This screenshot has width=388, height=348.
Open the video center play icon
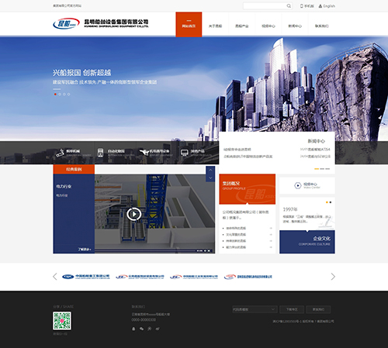coord(298,185)
